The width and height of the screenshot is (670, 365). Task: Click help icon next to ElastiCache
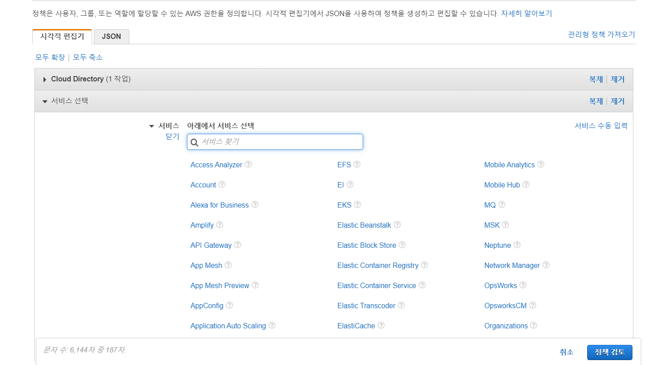click(x=381, y=326)
